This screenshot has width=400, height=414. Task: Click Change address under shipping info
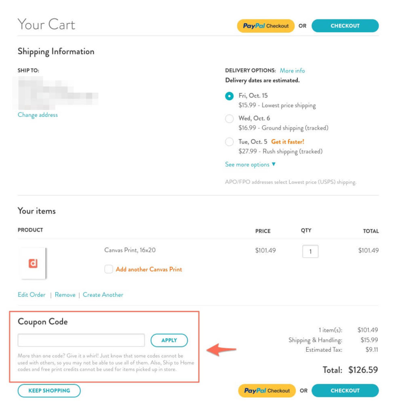(37, 115)
